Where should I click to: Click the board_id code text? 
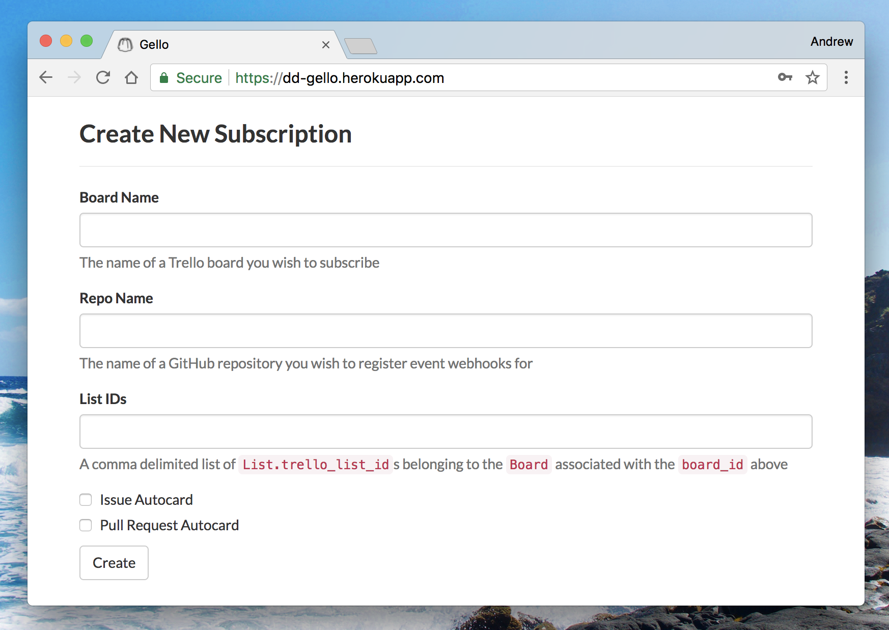(712, 465)
